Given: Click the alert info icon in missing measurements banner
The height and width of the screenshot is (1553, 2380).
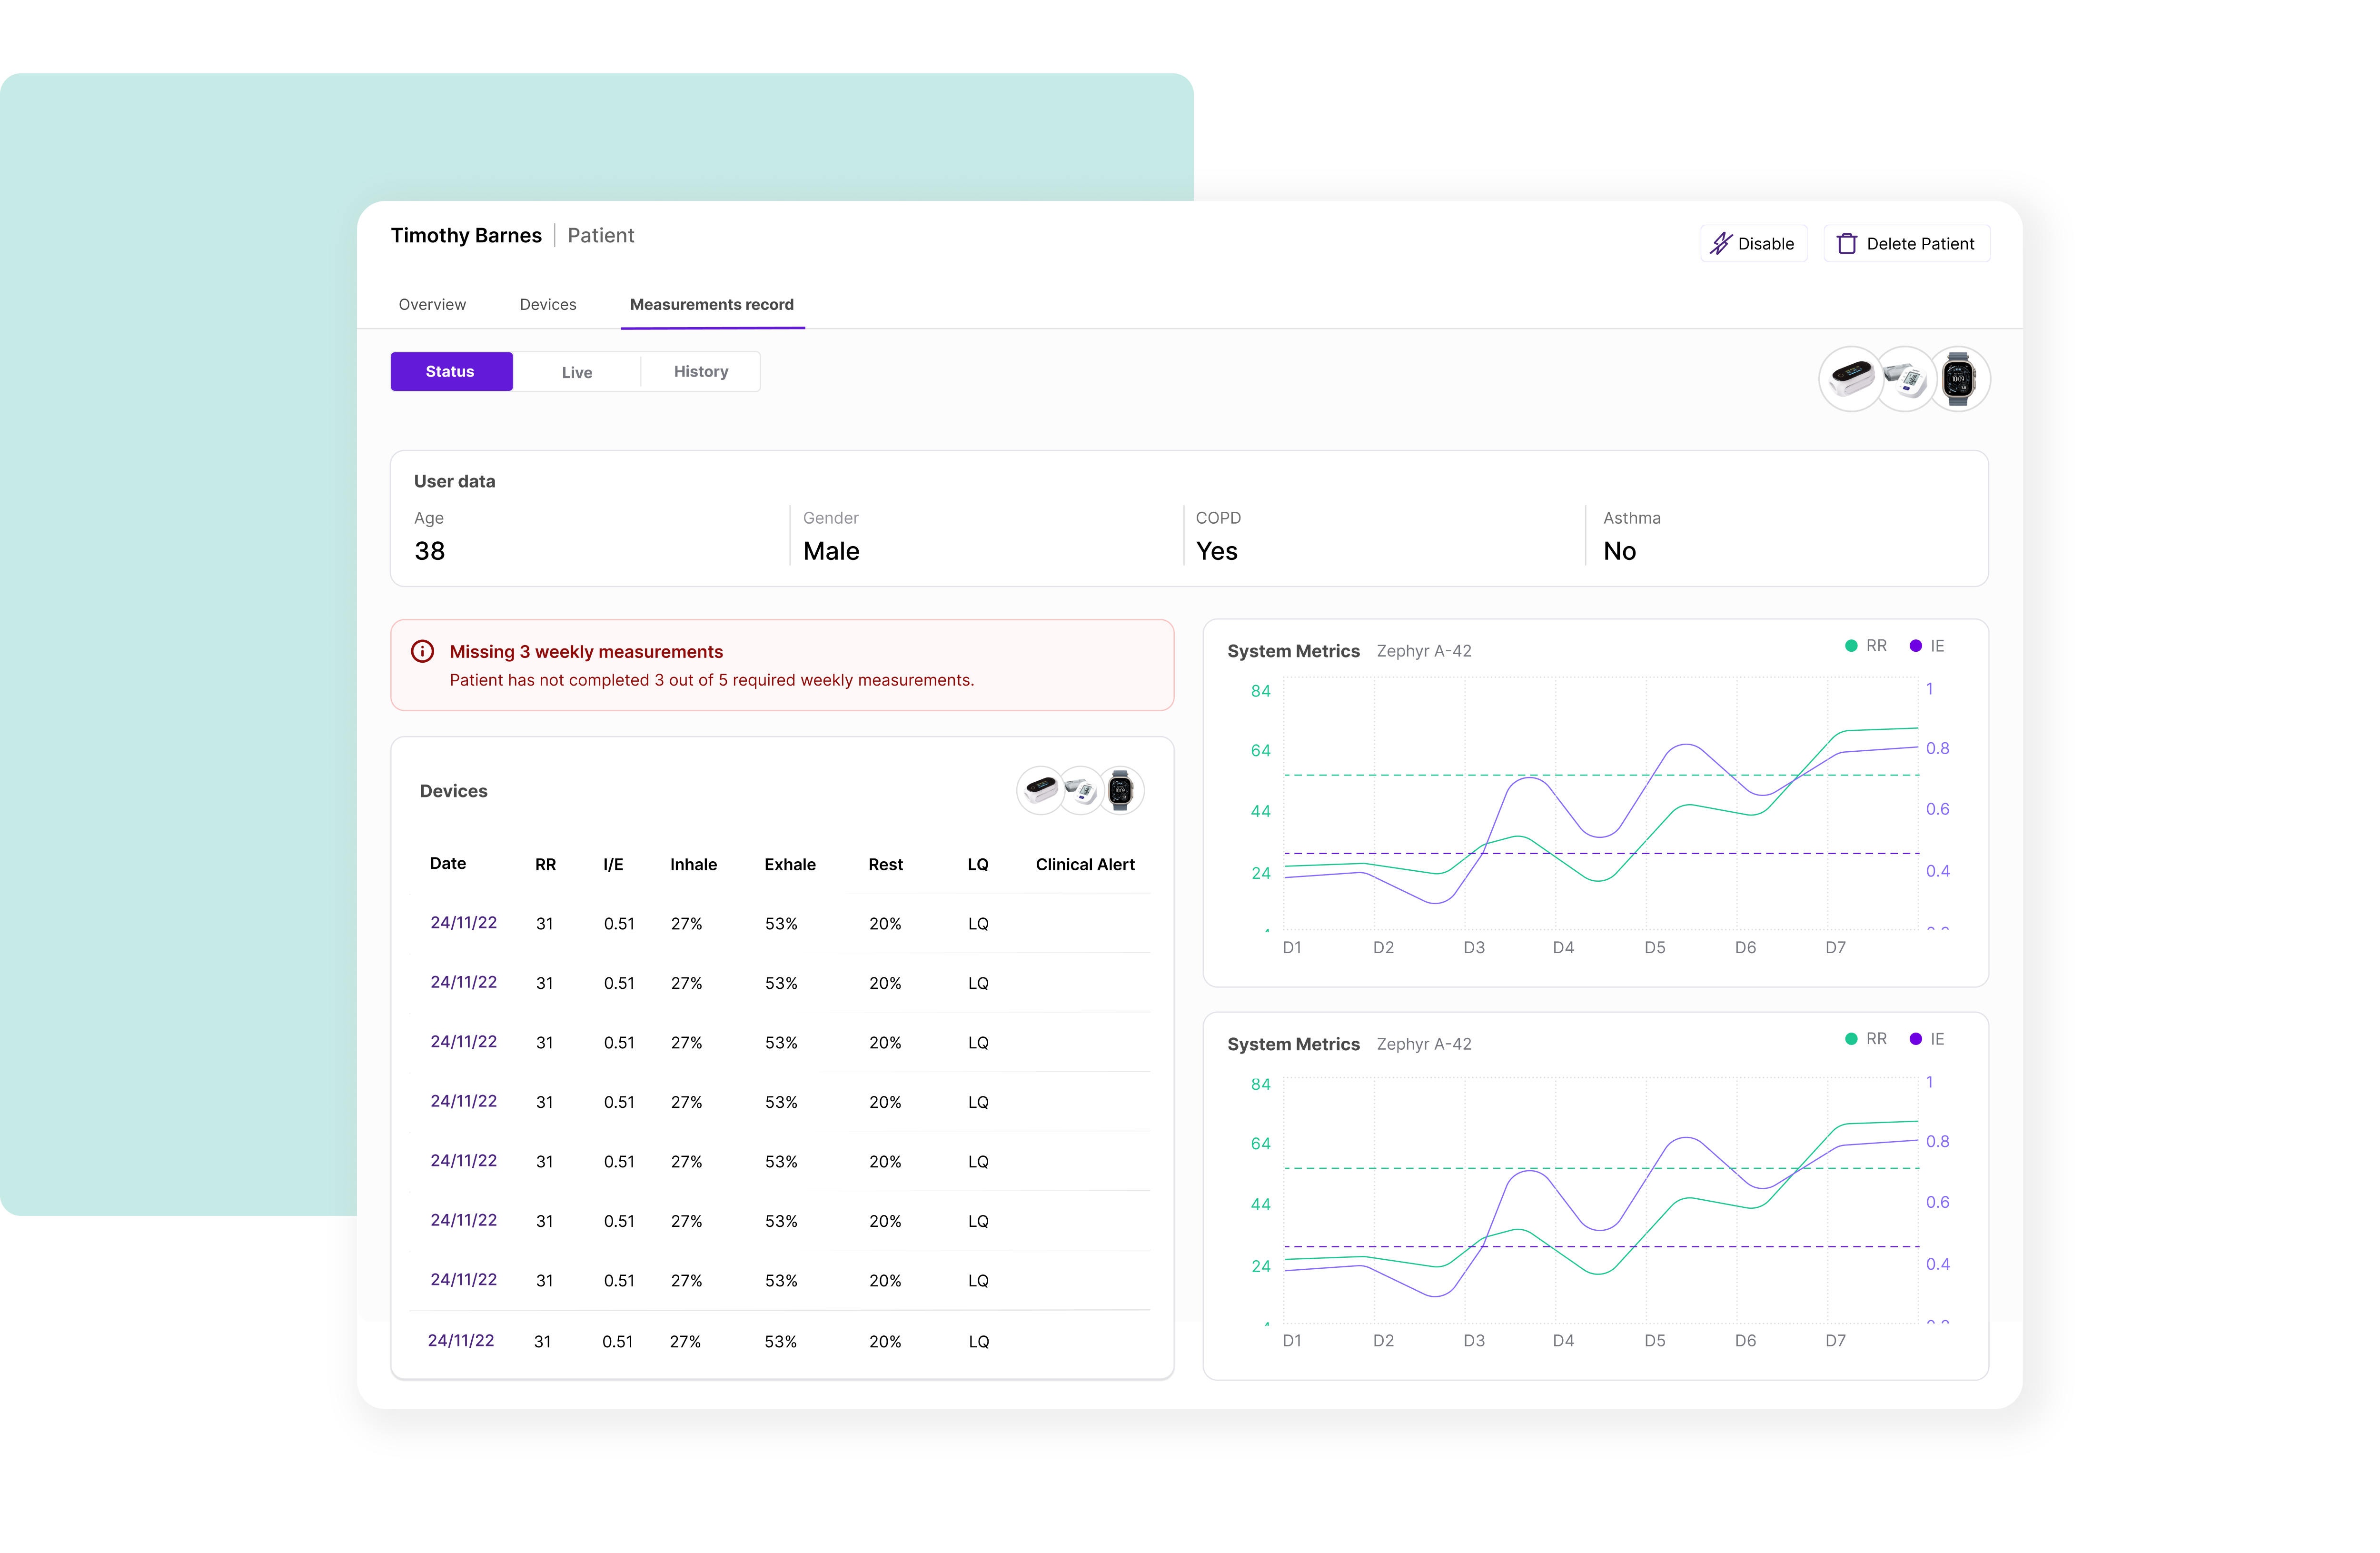Looking at the screenshot, I should (x=422, y=651).
